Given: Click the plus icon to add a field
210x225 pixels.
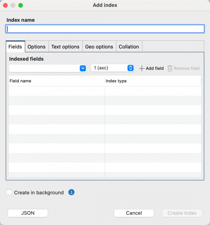Looking at the screenshot, I should [x=142, y=68].
